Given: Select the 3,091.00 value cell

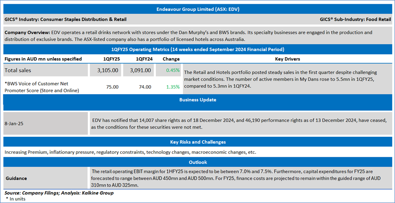Looking at the screenshot, I should 138,70.
